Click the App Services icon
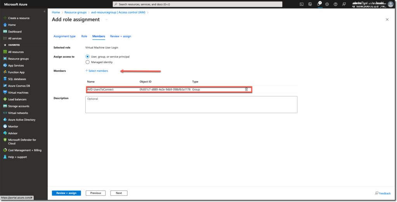Viewport: 397px width, 202px height. [5, 65]
